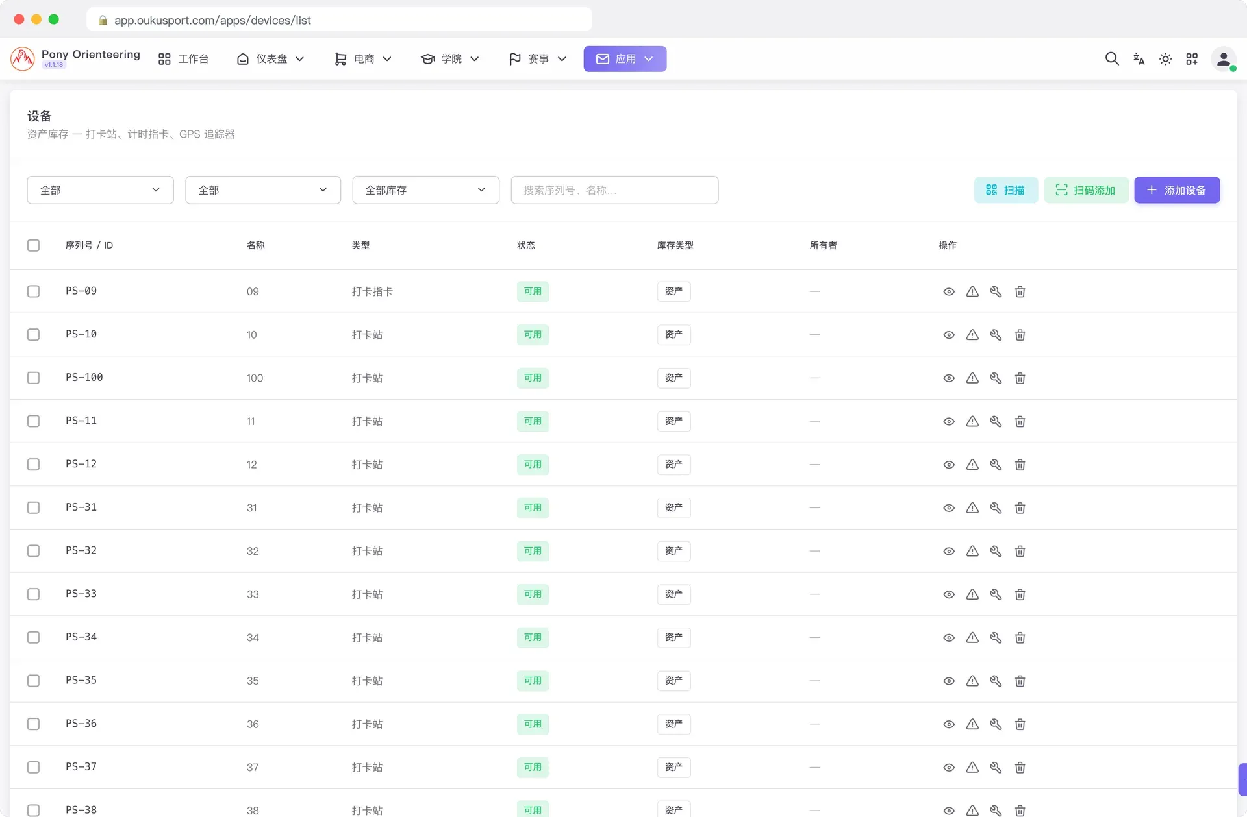The height and width of the screenshot is (817, 1247).
Task: Select the checkbox for row PS-11
Action: (34, 421)
